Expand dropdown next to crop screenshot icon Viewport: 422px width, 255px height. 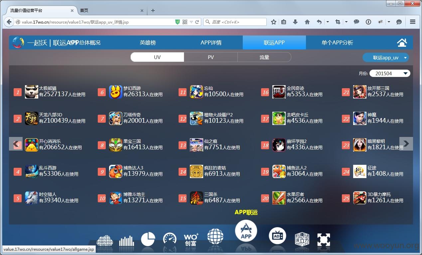(346, 22)
